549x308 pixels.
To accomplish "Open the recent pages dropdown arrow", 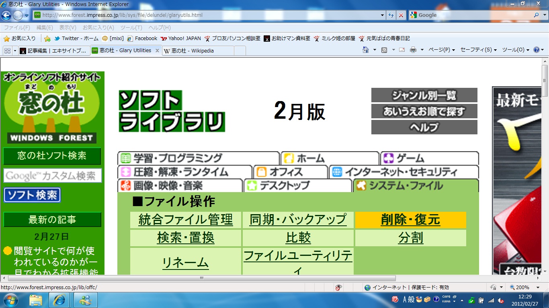I will click(x=27, y=16).
